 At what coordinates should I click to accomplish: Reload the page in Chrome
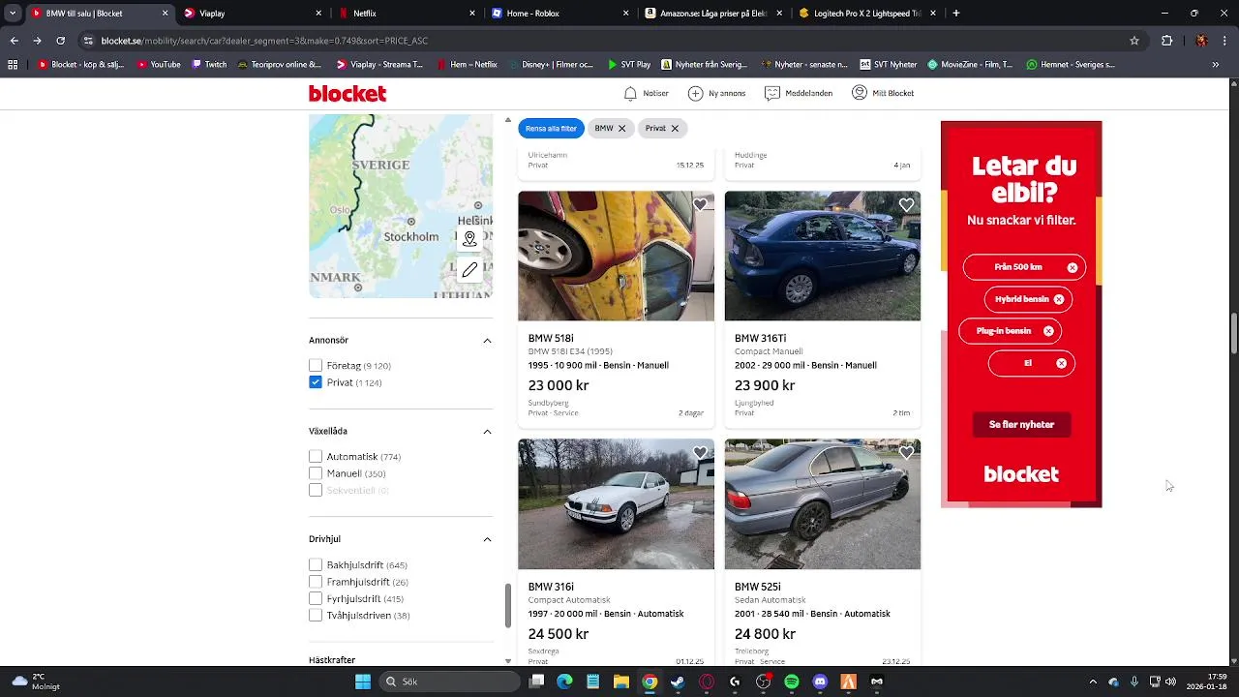[x=60, y=41]
